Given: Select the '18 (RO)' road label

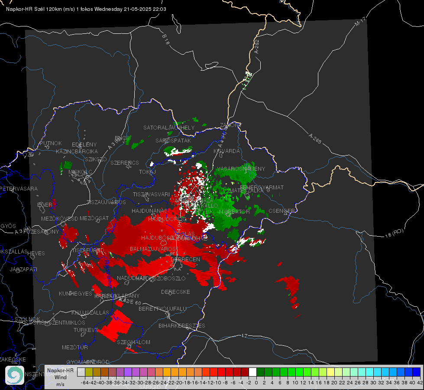Looking at the screenshot, I should pos(394,233).
